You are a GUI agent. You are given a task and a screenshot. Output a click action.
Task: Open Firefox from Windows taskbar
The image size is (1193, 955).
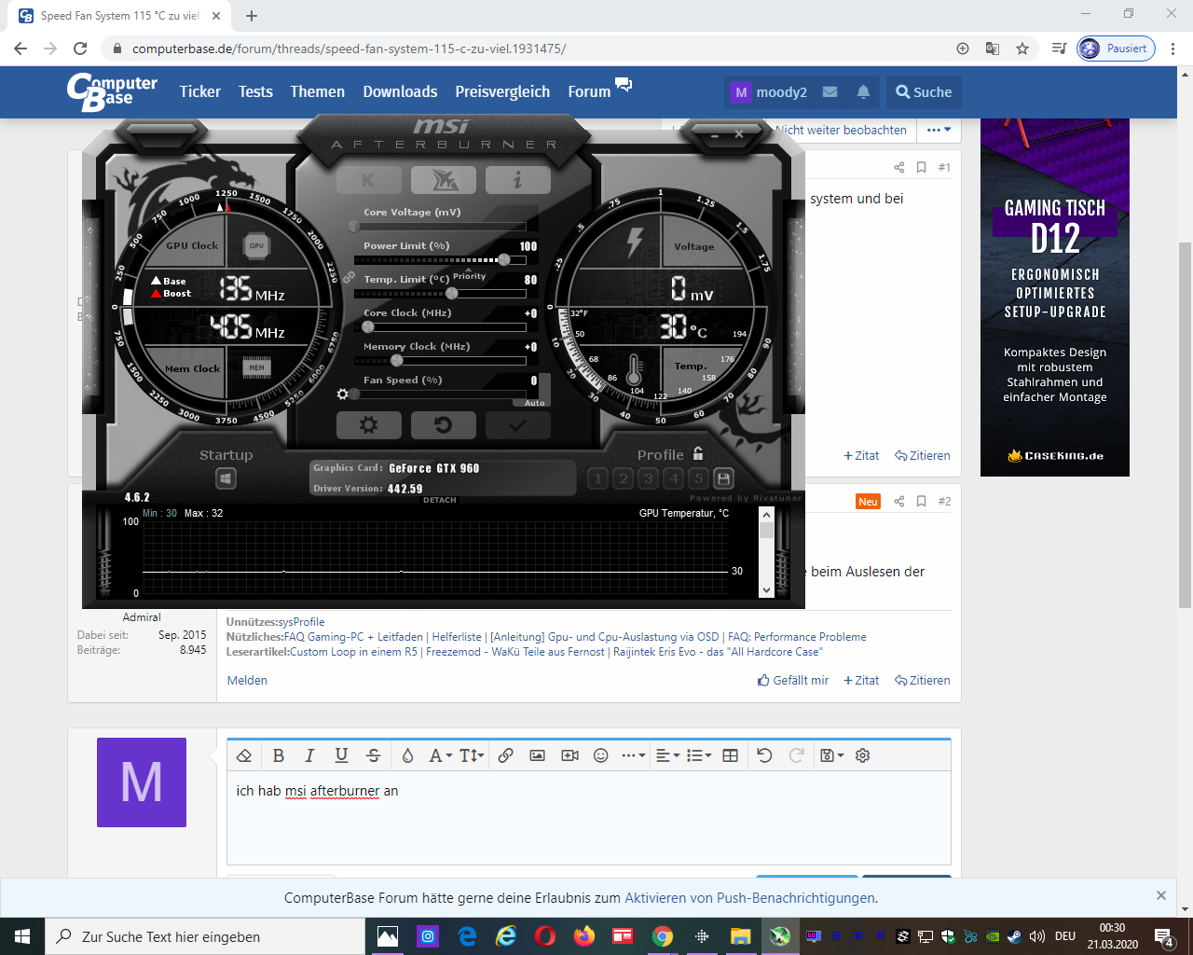[584, 936]
